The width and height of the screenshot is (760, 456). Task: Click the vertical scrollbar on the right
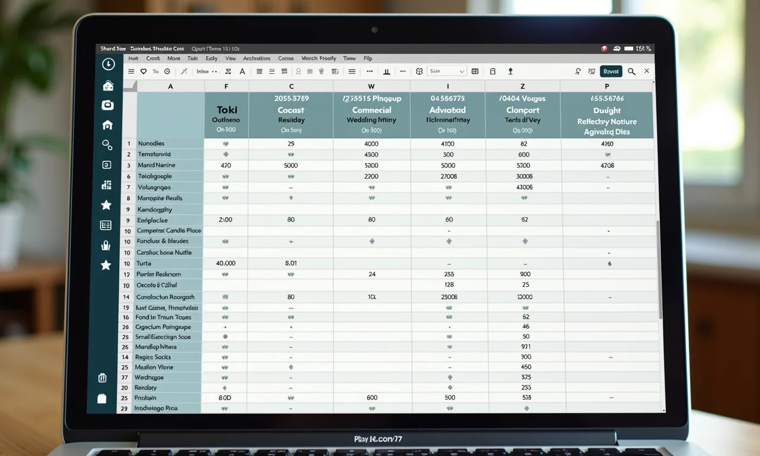pyautogui.click(x=658, y=267)
